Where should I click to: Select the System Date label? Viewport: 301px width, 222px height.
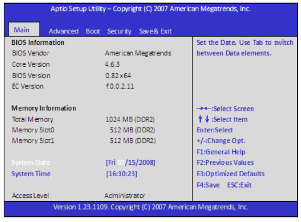tap(31, 162)
